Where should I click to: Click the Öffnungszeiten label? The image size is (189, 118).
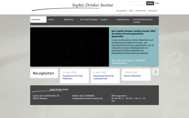[x=119, y=96]
